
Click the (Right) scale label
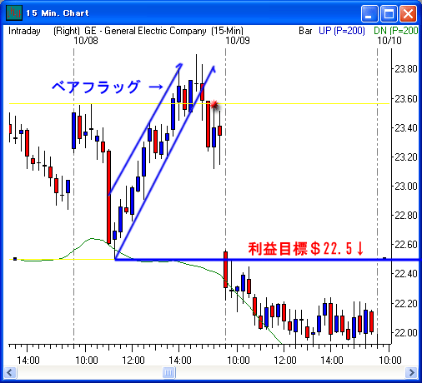[67, 31]
